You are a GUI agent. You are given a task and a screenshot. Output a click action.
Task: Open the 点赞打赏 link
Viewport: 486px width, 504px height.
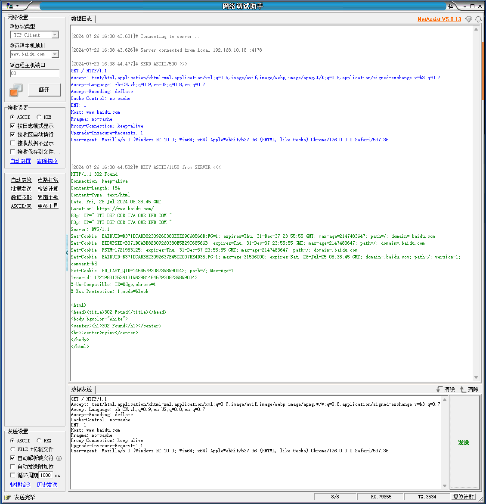point(48,180)
